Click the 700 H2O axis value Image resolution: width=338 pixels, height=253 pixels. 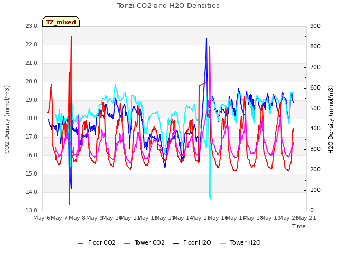315,67
